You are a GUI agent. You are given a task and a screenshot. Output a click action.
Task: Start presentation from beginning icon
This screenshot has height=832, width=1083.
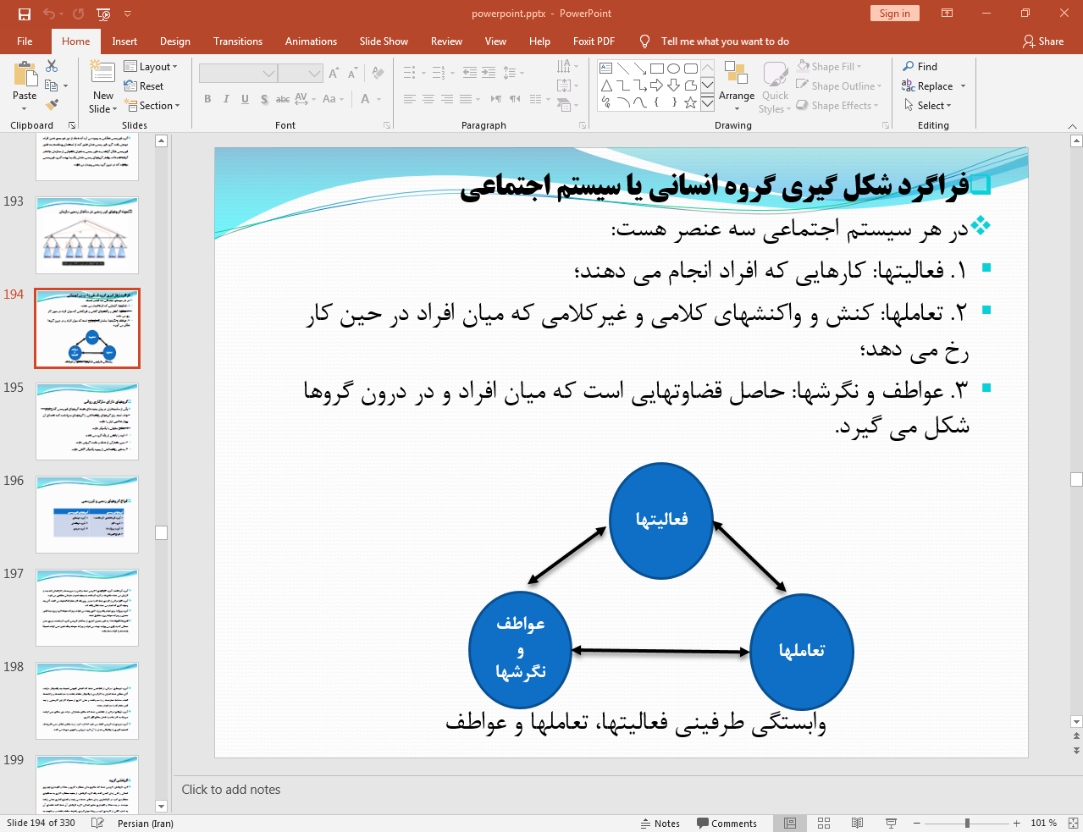click(x=103, y=14)
